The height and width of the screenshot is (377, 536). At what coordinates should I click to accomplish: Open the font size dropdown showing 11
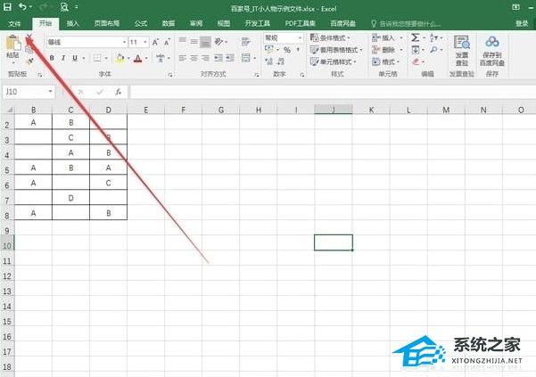pos(145,42)
